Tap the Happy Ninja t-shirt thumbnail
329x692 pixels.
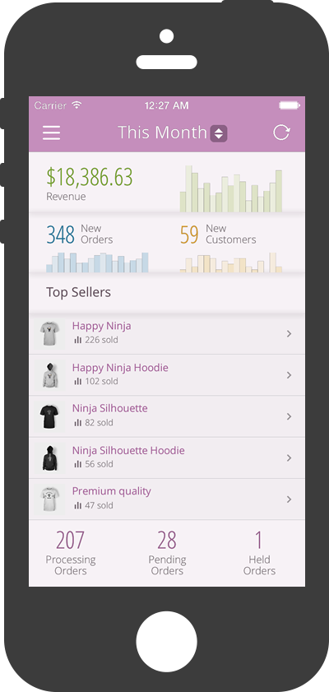point(49,333)
